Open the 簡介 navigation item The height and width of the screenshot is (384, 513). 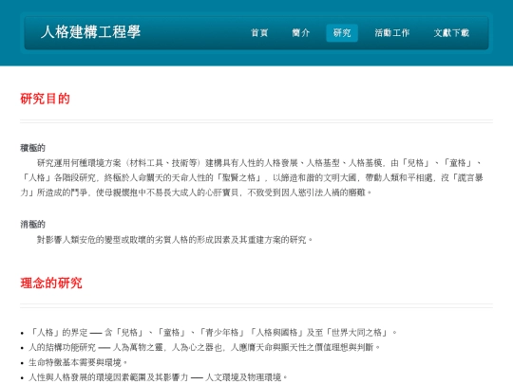(300, 32)
